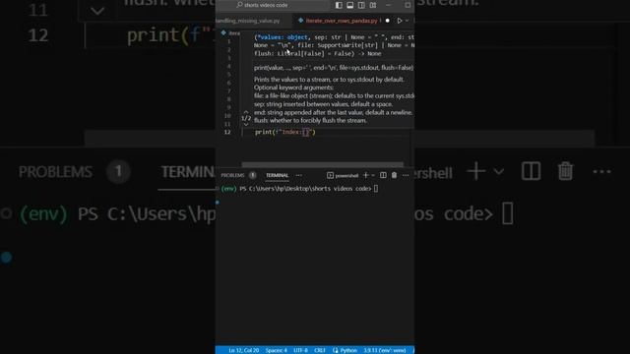
Task: Run Python file with play button
Action: tap(400, 21)
